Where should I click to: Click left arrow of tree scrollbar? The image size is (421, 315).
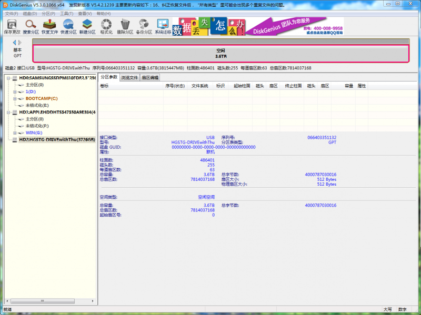coord(7,301)
